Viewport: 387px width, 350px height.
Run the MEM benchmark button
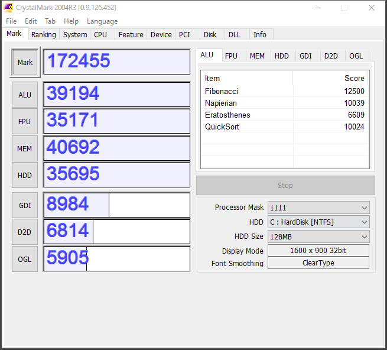pyautogui.click(x=25, y=149)
